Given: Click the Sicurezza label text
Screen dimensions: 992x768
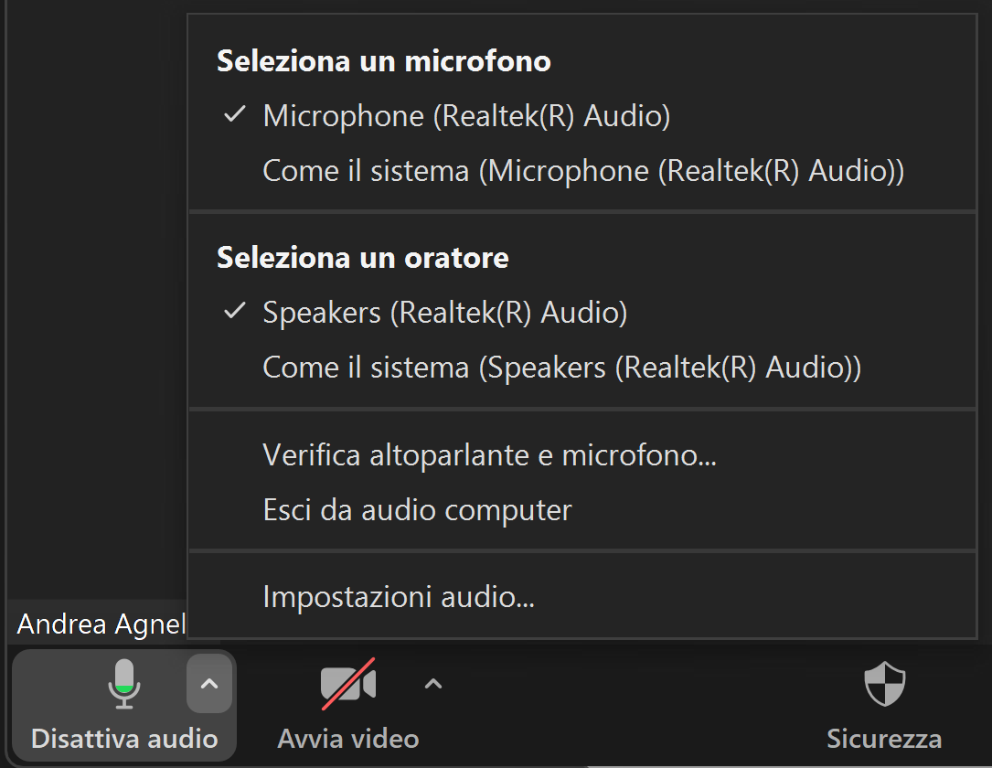Looking at the screenshot, I should coord(884,739).
